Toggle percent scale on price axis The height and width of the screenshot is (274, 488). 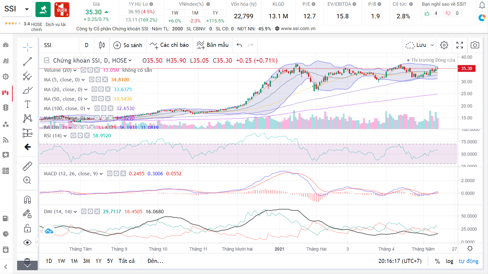pos(437,261)
